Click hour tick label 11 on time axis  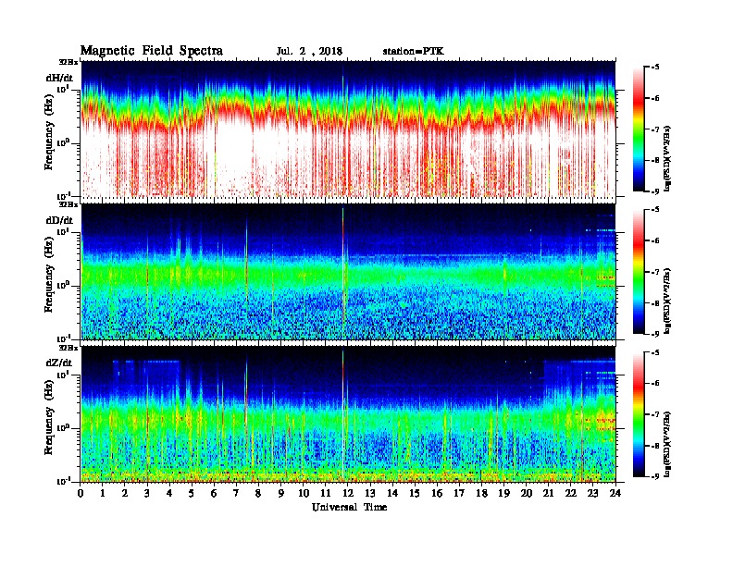tap(326, 493)
